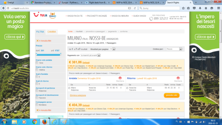Viewport: 222px width, 125px height.
Task: Click the maximum price slider handle
Action: 61,54
